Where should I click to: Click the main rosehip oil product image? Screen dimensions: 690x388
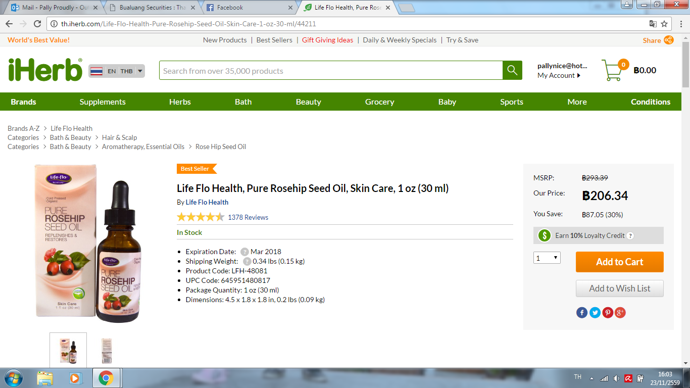tap(89, 244)
